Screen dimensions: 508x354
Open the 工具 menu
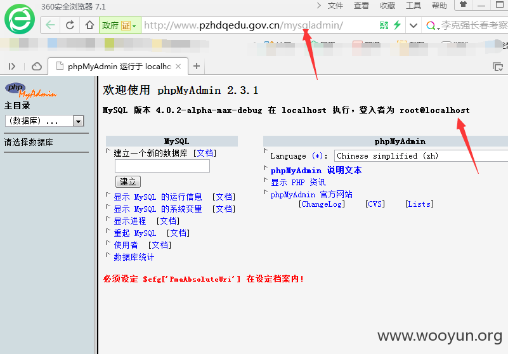[414, 6]
